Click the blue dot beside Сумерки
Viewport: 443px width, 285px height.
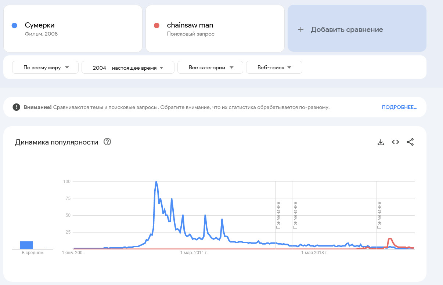coord(14,25)
